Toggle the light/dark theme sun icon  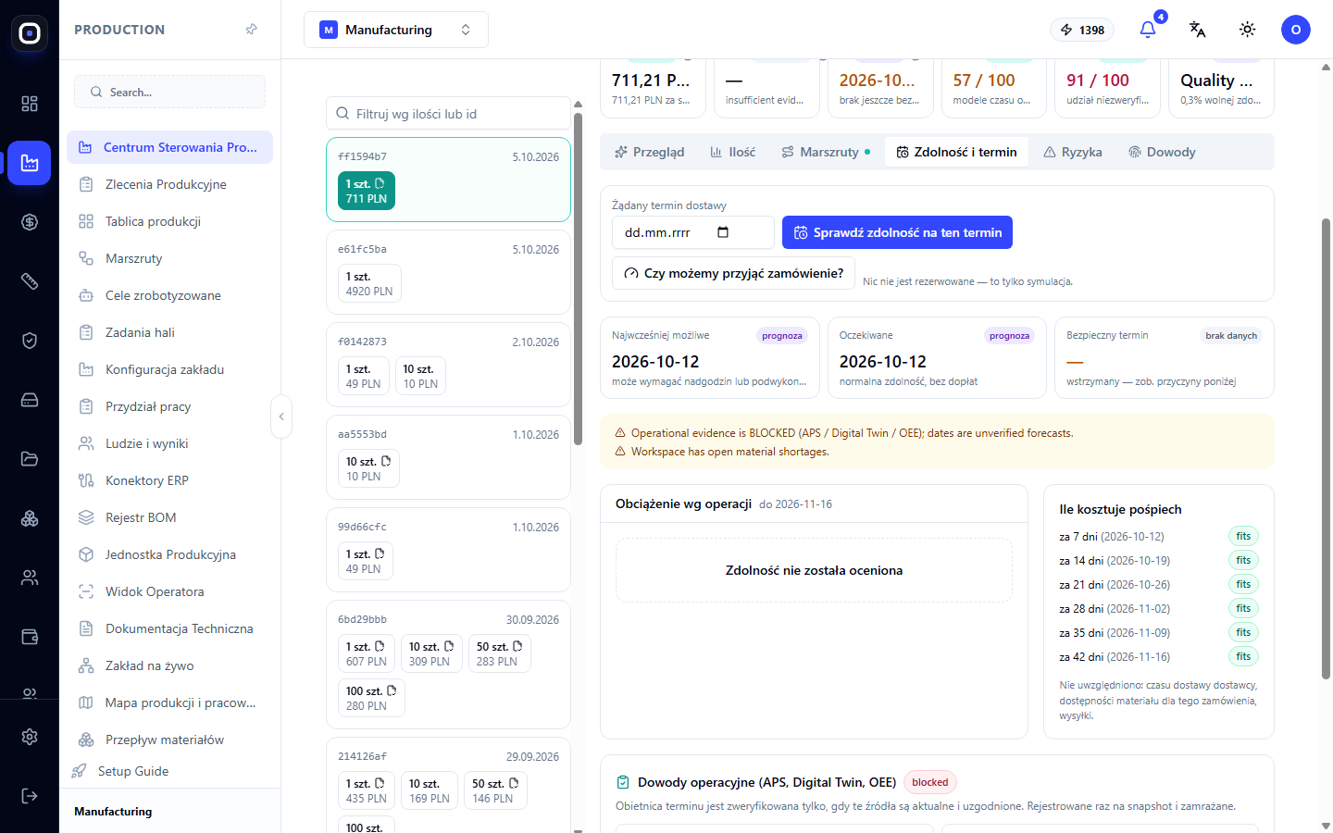(1248, 30)
